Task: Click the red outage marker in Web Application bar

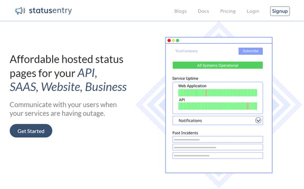Action: [206, 93]
